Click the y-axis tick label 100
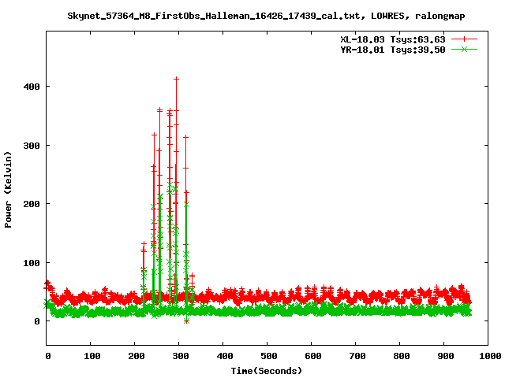Image resolution: width=505 pixels, height=378 pixels. [32, 262]
